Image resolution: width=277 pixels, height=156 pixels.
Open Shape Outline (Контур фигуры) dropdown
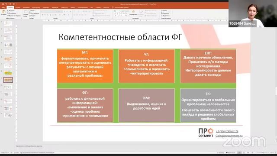(x=151, y=13)
